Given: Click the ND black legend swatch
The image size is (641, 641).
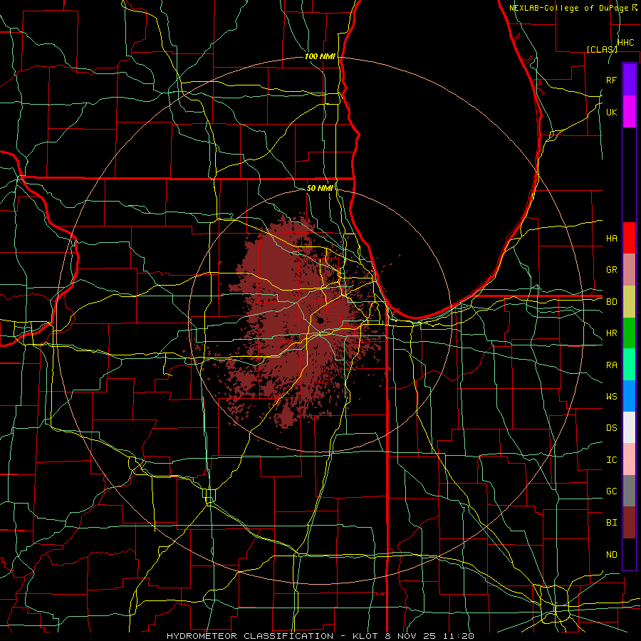Looking at the screenshot, I should click(x=629, y=554).
